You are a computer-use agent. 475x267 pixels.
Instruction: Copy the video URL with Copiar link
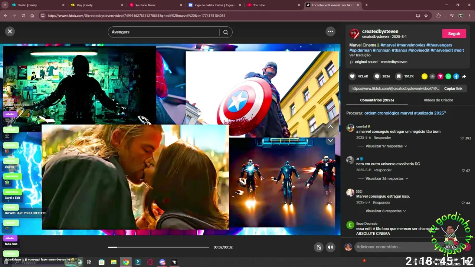[453, 89]
